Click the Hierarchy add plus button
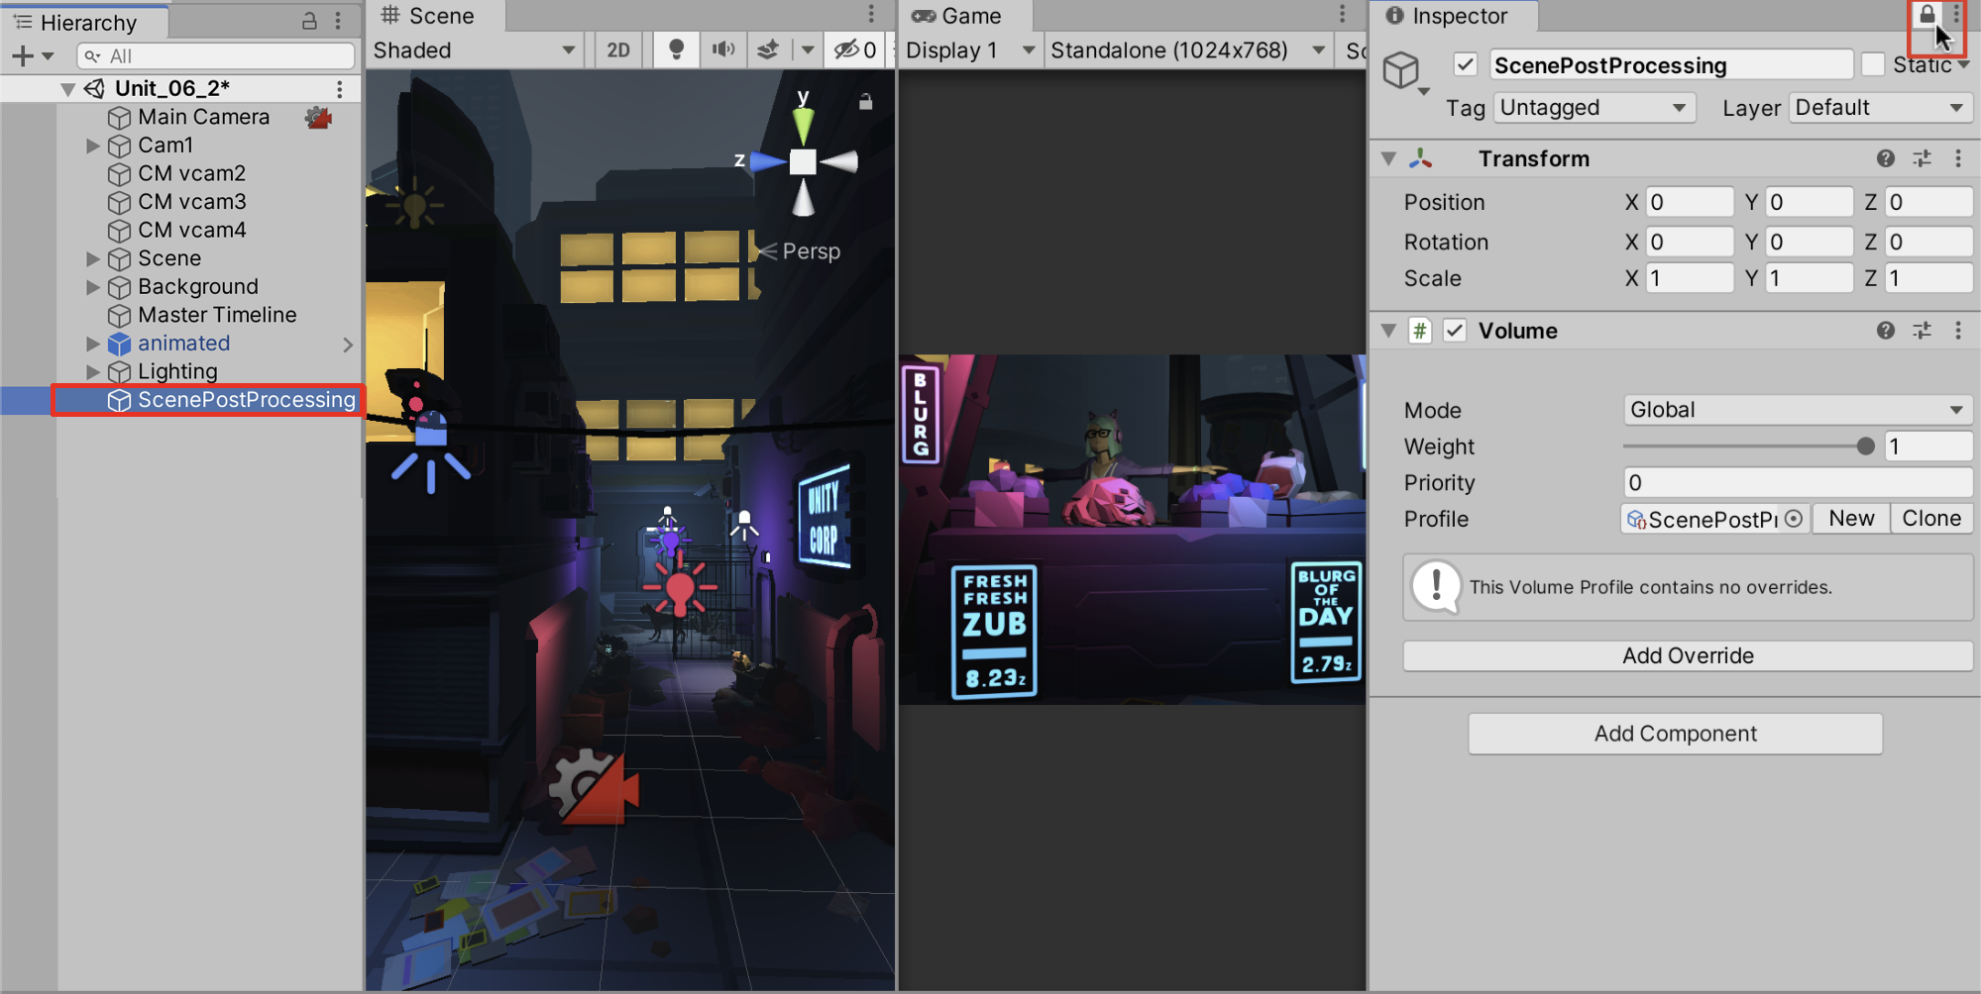Image resolution: width=1981 pixels, height=994 pixels. (x=22, y=56)
